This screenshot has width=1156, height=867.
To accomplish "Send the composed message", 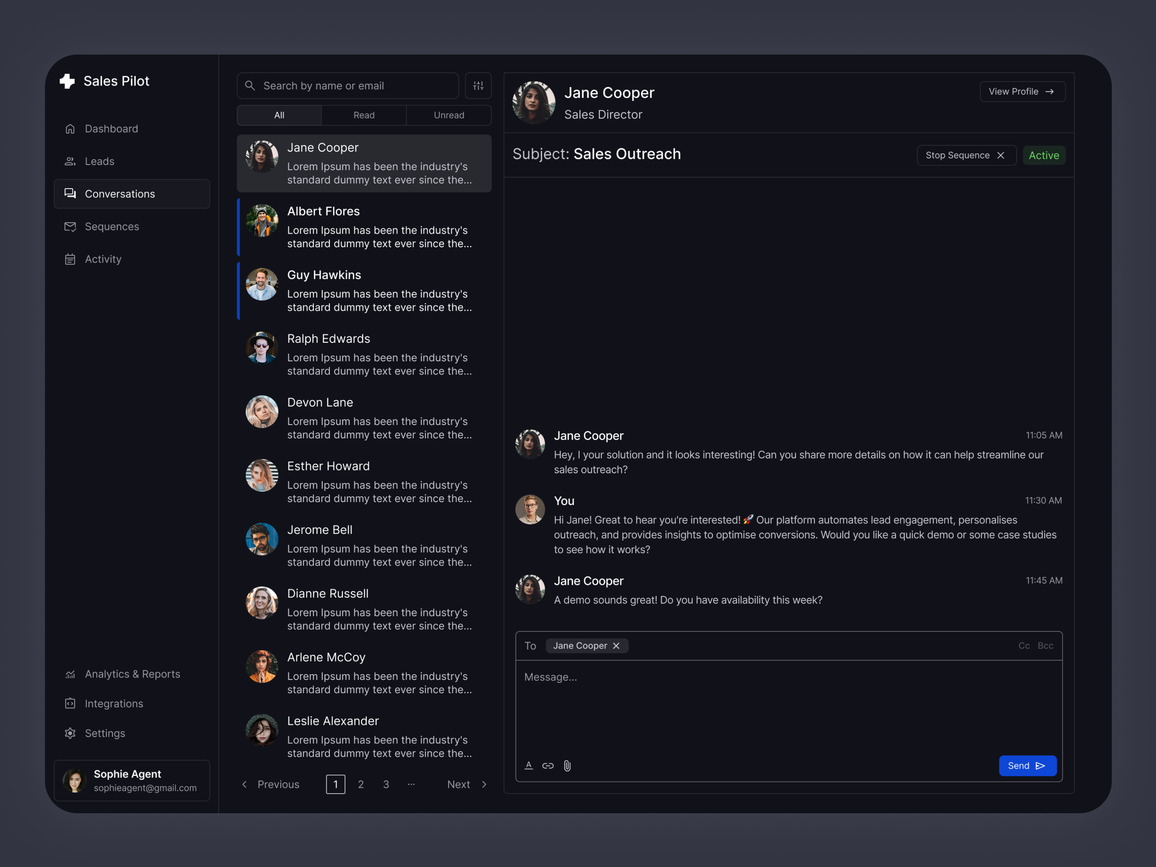I will [x=1027, y=765].
